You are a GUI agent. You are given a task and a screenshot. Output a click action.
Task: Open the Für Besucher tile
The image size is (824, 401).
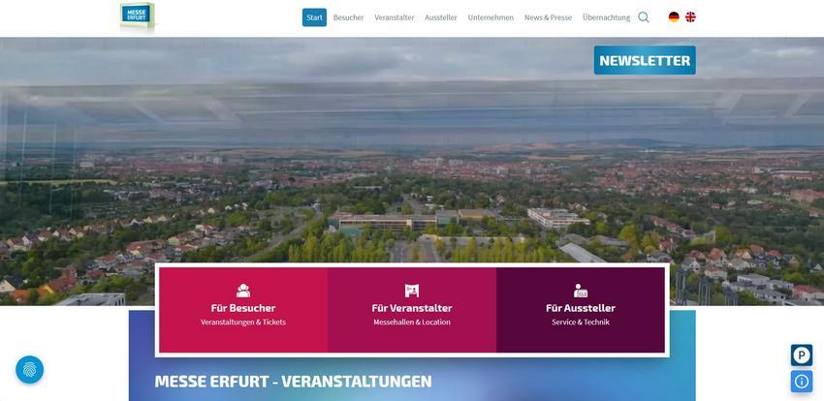click(243, 310)
